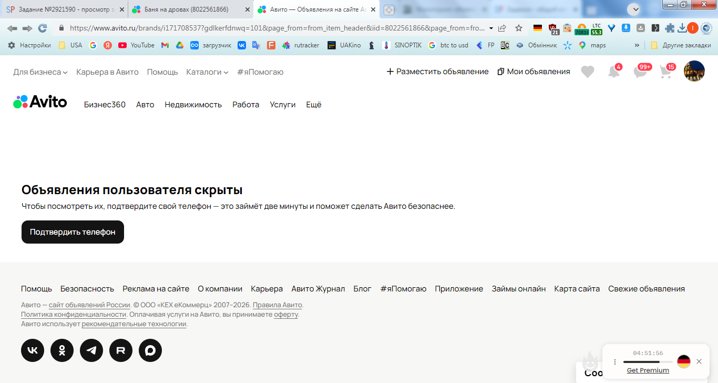Open the Безопасность footer link

pyautogui.click(x=87, y=289)
